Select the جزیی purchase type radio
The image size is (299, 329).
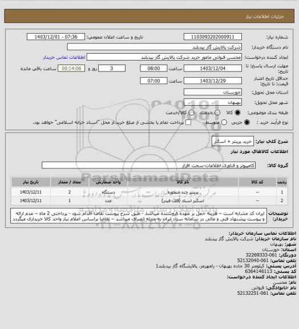247,122
